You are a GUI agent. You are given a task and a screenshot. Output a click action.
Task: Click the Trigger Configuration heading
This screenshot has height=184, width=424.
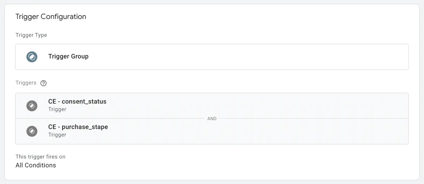pyautogui.click(x=51, y=17)
